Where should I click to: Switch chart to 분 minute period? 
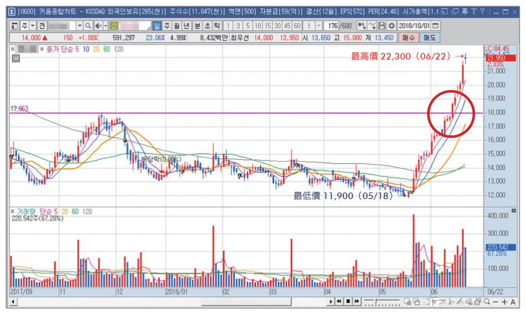(198, 26)
